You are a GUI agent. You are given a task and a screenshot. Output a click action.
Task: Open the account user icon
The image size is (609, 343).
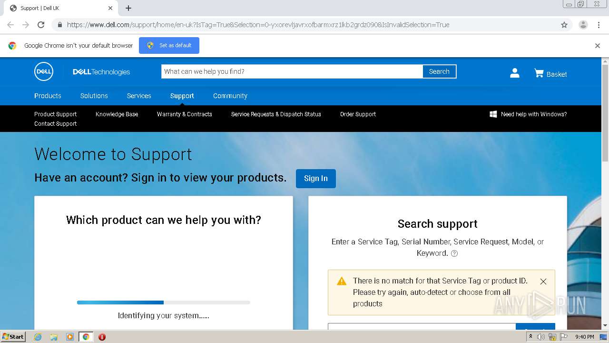pyautogui.click(x=514, y=73)
